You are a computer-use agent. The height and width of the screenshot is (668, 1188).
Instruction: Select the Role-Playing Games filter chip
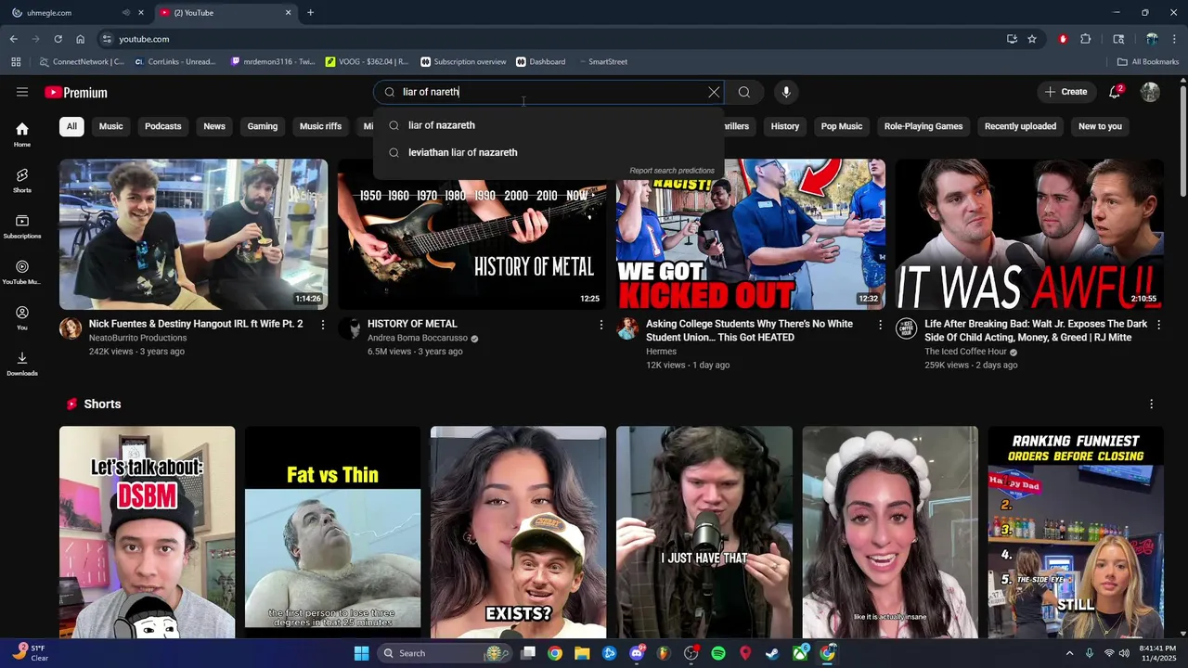pyautogui.click(x=923, y=126)
